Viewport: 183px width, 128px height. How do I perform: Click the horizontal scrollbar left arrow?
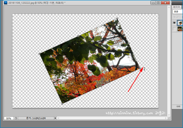point(59,118)
